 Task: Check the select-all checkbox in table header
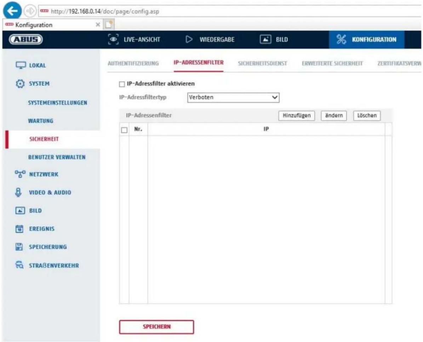[124, 130]
